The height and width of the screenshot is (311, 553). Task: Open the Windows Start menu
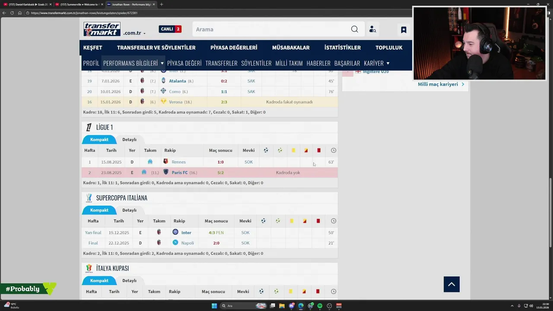214,306
